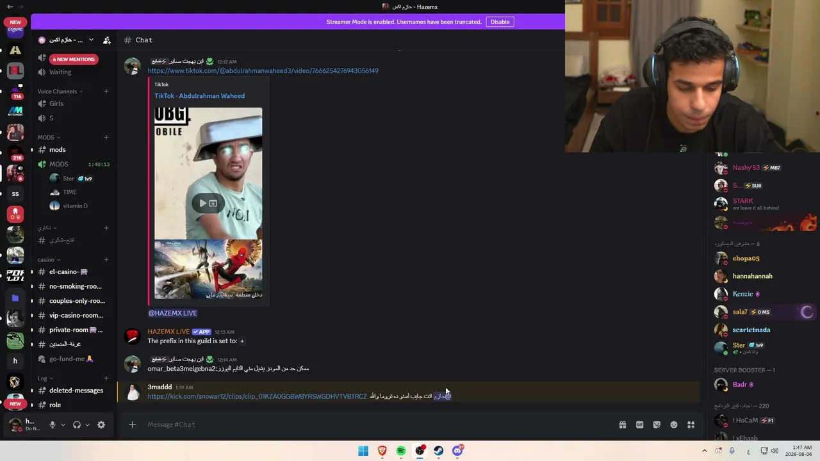Focus the Message #Chat input field
Screen dimensions: 820x461
click(x=378, y=425)
